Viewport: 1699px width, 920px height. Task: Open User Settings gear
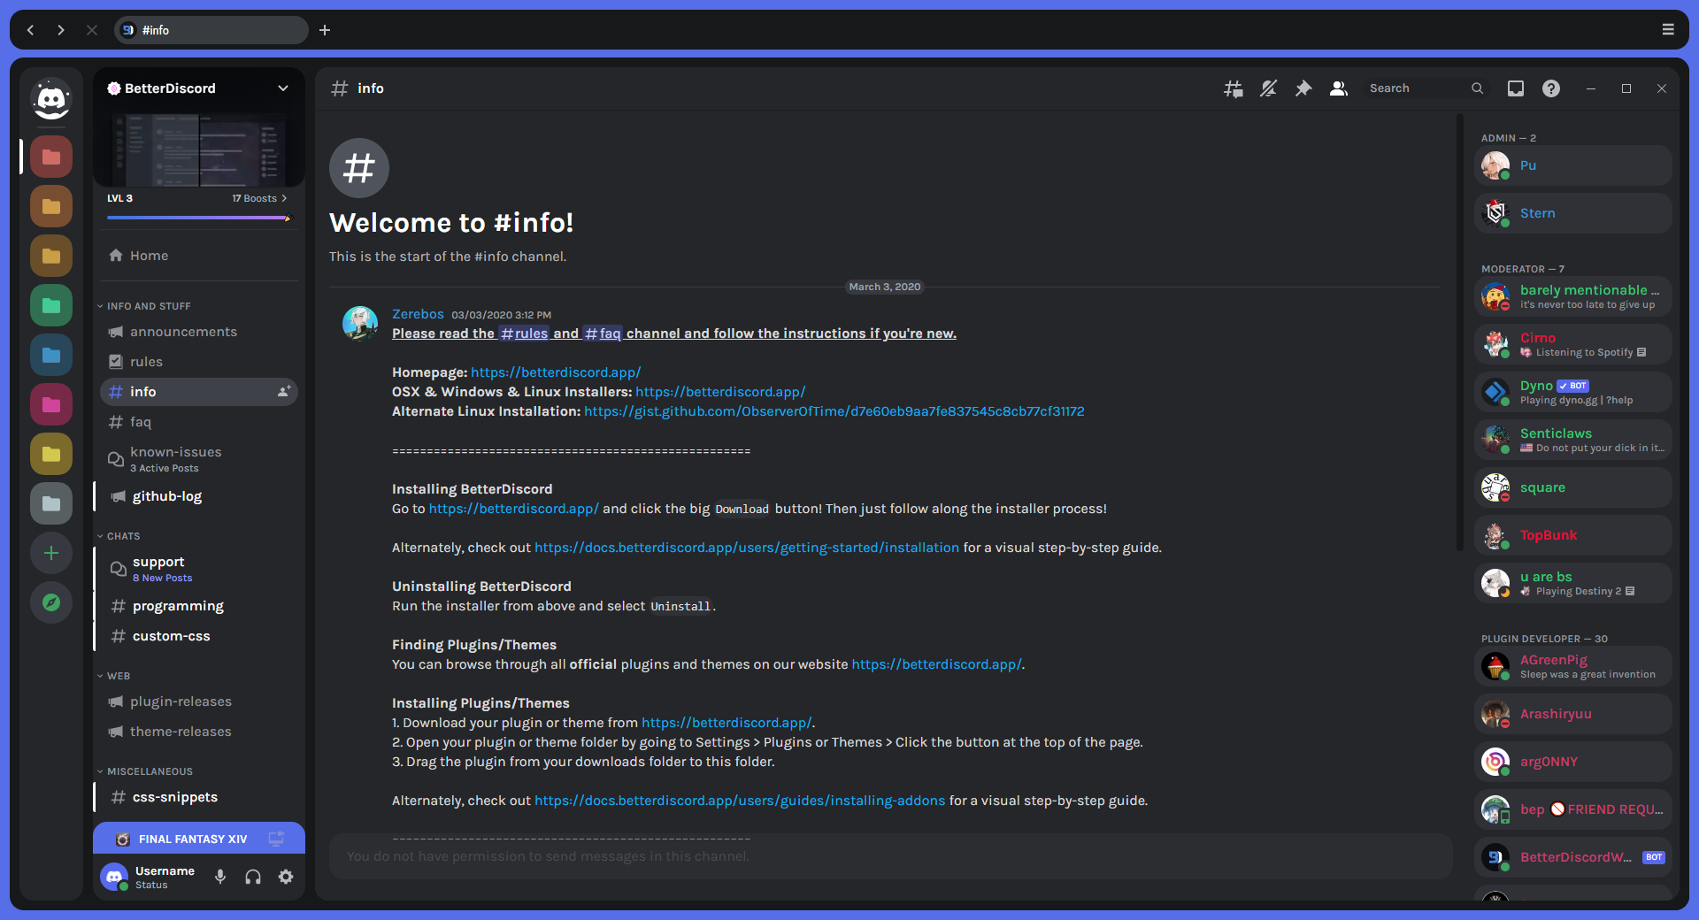pyautogui.click(x=286, y=877)
